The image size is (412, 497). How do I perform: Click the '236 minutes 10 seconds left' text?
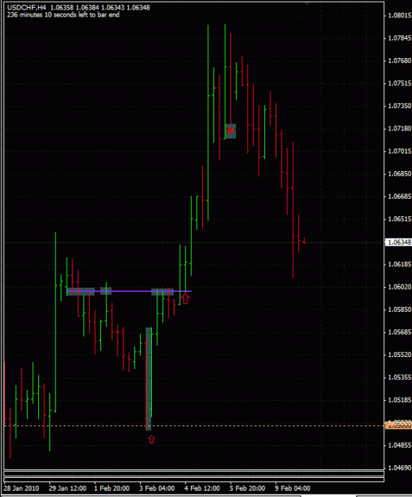tap(63, 14)
